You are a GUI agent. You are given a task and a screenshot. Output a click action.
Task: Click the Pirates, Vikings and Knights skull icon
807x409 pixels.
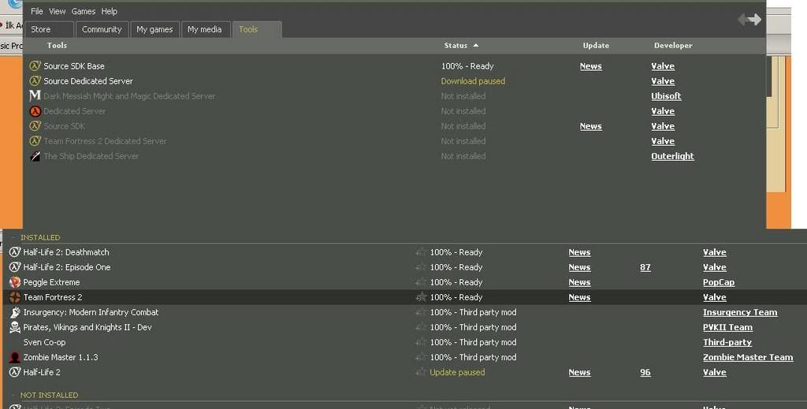[x=15, y=327]
